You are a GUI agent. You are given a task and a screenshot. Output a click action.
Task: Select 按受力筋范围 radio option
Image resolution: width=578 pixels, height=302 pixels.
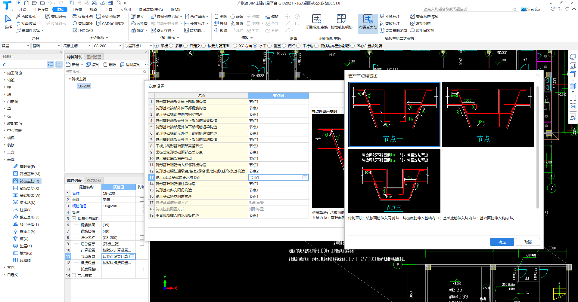[204, 46]
